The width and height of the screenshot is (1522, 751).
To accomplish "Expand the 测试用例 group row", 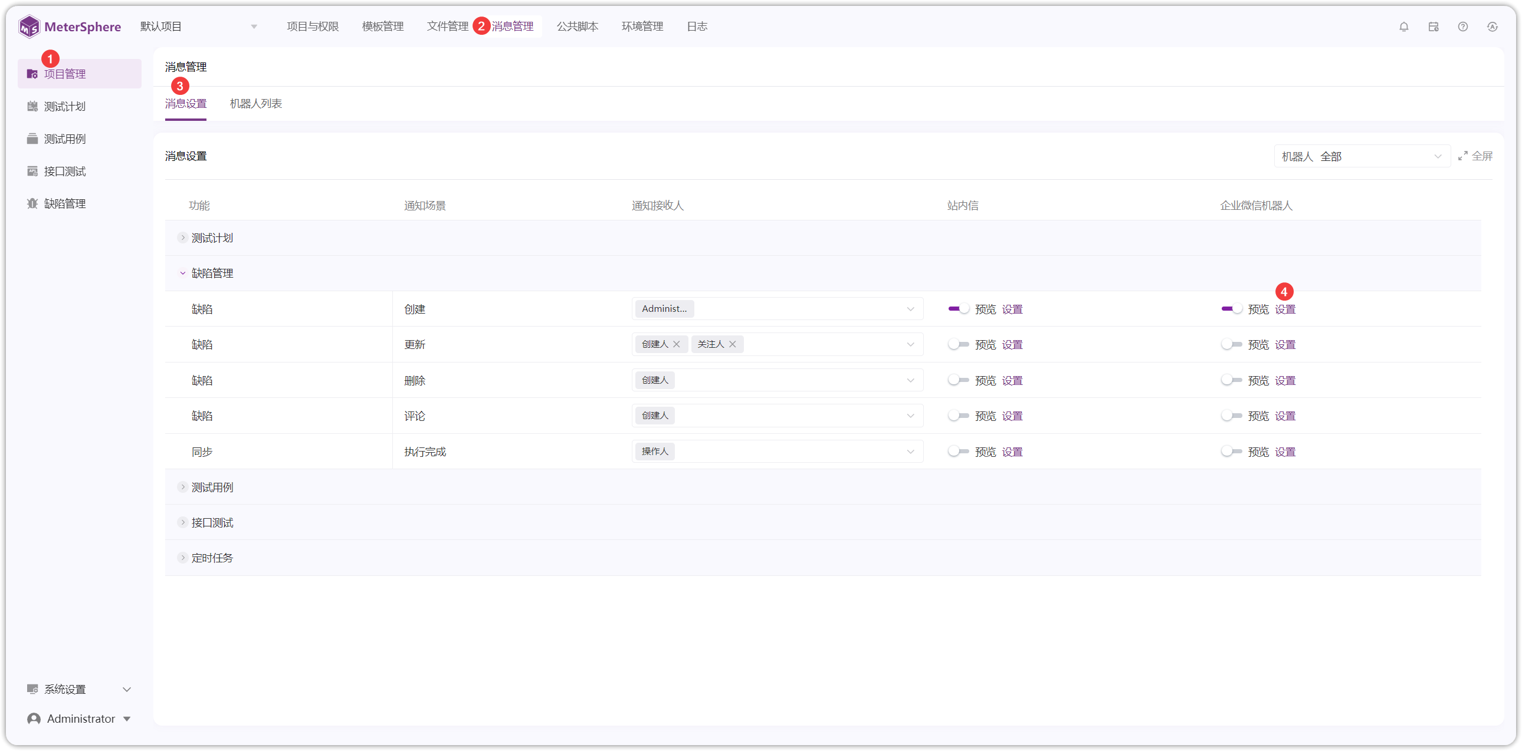I will [x=182, y=487].
